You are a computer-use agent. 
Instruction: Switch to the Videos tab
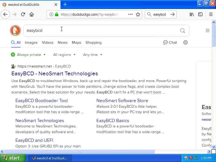pyautogui.click(x=48, y=42)
